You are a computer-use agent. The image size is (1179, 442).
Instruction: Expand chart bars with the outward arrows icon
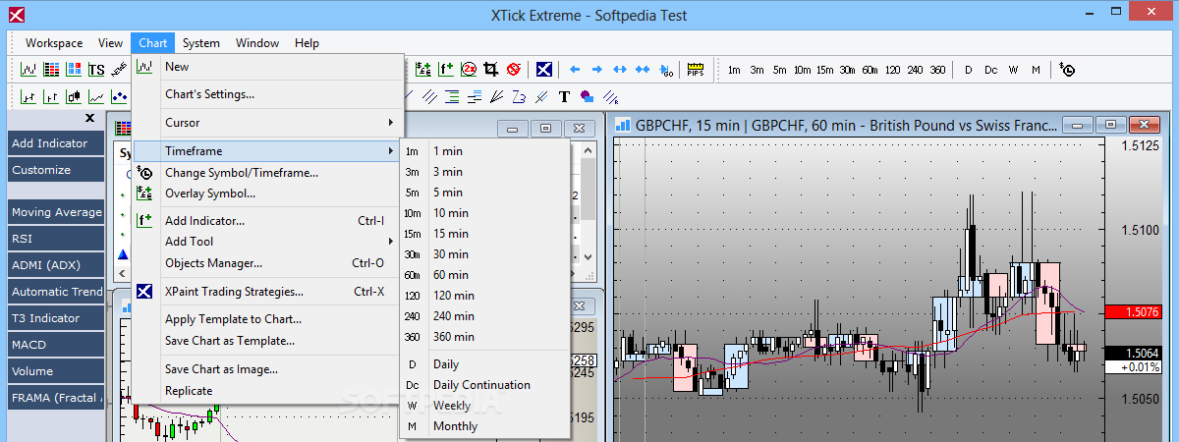click(620, 69)
